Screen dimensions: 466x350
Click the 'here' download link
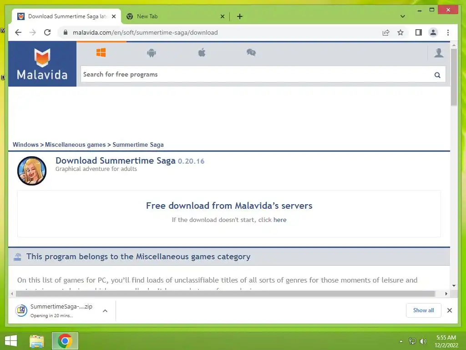[280, 220]
